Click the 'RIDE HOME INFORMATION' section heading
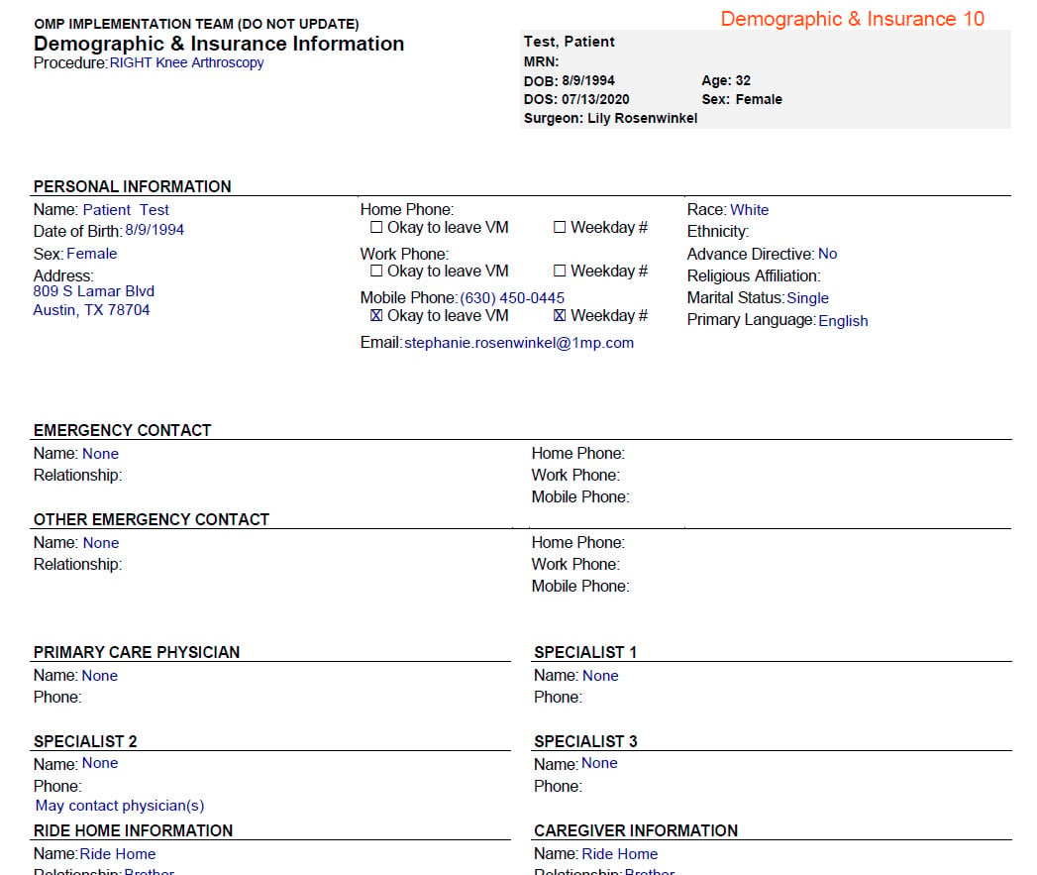 (x=133, y=830)
